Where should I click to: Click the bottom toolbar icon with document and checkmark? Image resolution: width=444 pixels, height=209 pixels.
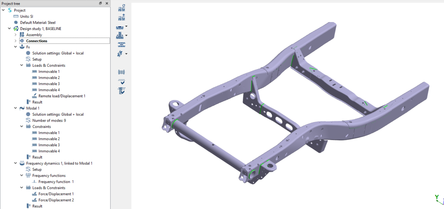tap(121, 91)
